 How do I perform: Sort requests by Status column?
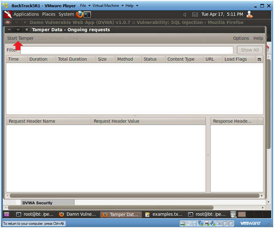point(153,59)
